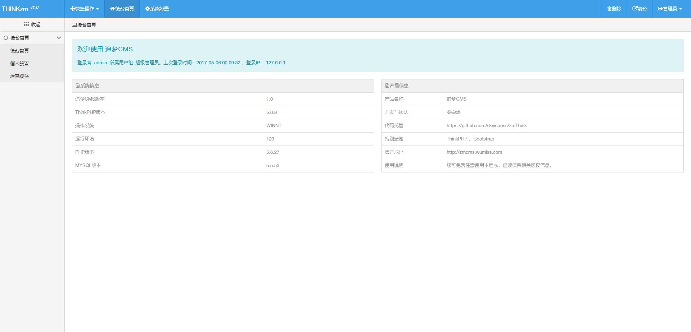The width and height of the screenshot is (691, 332).
Task: Click the laptop icon in breadcrumb
Action: click(74, 25)
